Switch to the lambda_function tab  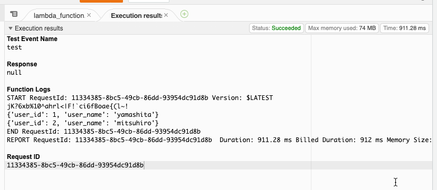(59, 16)
